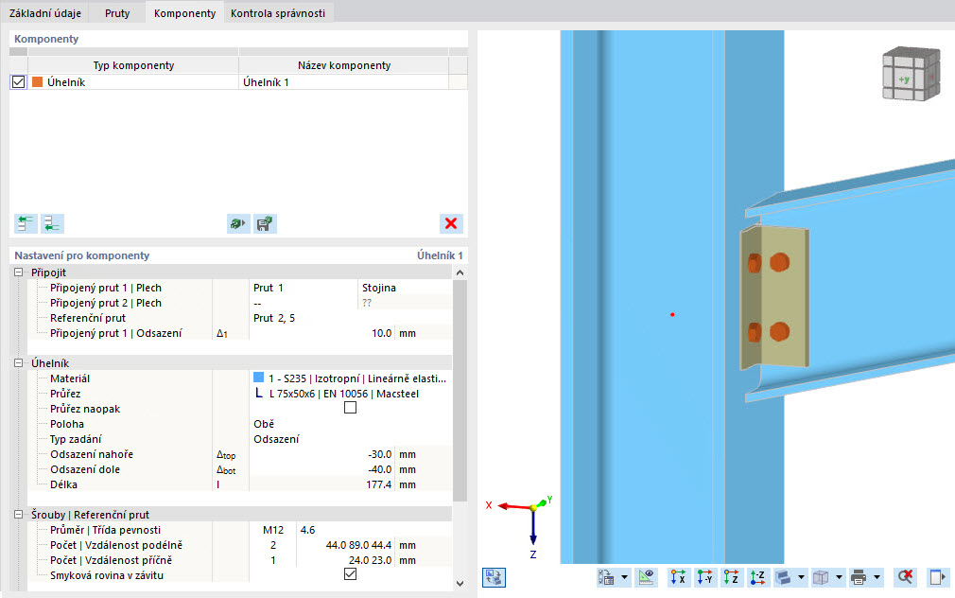Click the Odsazení nahoře value -30.0

pos(321,454)
